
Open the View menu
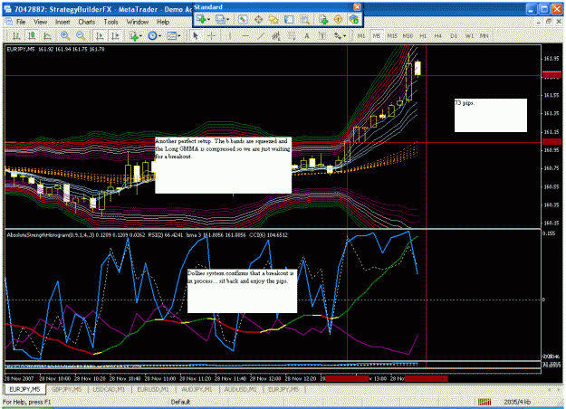(41, 22)
